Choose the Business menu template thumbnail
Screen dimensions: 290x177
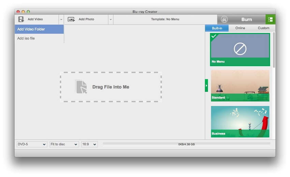point(240,122)
